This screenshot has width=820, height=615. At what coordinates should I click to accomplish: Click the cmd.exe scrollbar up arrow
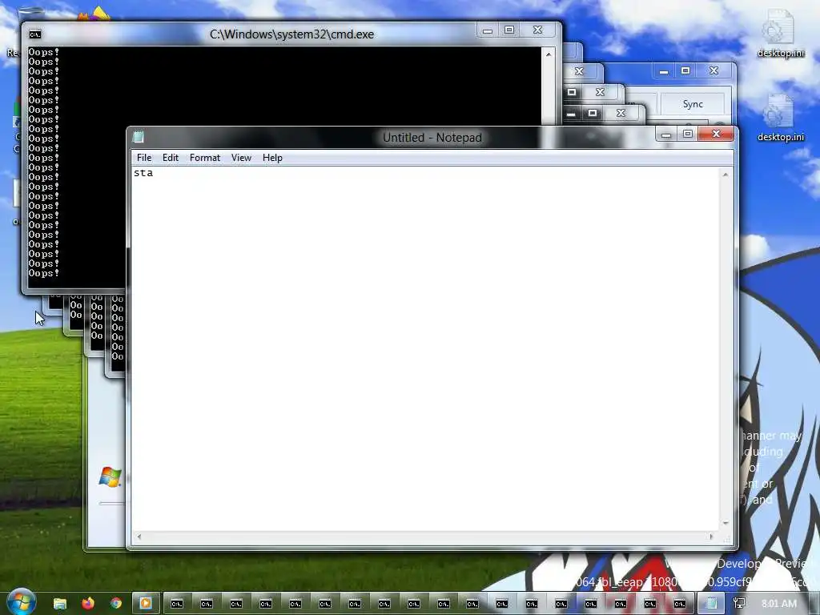(548, 54)
